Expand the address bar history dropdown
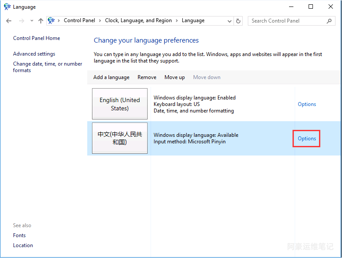The image size is (342, 258). tap(230, 21)
